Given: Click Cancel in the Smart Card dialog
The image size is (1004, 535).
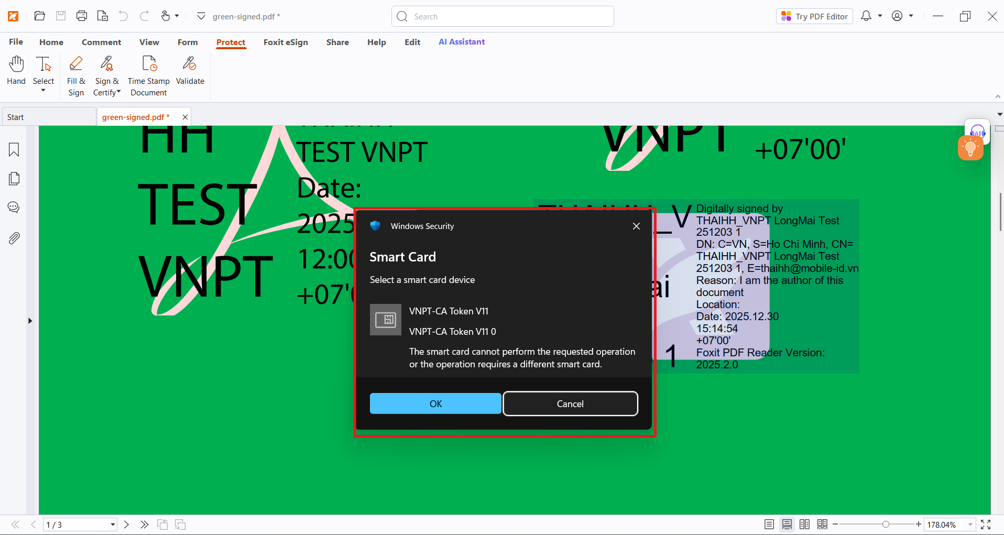Looking at the screenshot, I should [x=570, y=403].
